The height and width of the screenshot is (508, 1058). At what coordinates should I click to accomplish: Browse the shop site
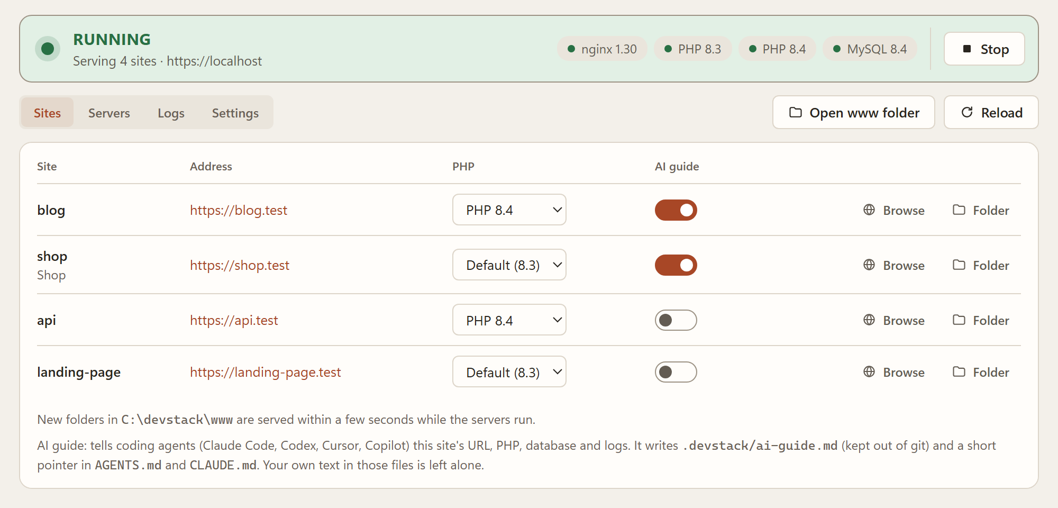pos(894,265)
